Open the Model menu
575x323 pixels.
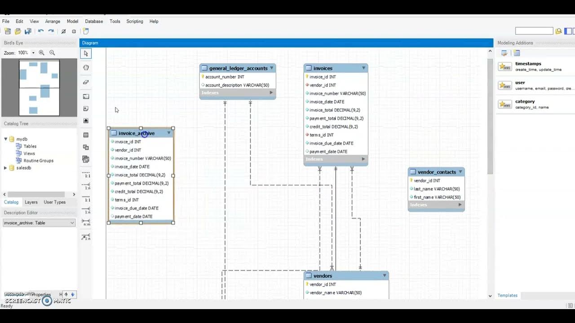[72, 21]
